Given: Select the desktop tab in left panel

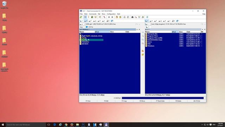Looking at the screenshot, I should 90,27.
